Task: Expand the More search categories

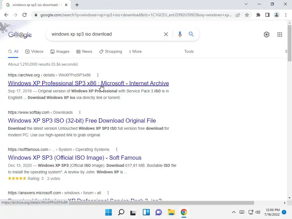Action: click(x=135, y=51)
